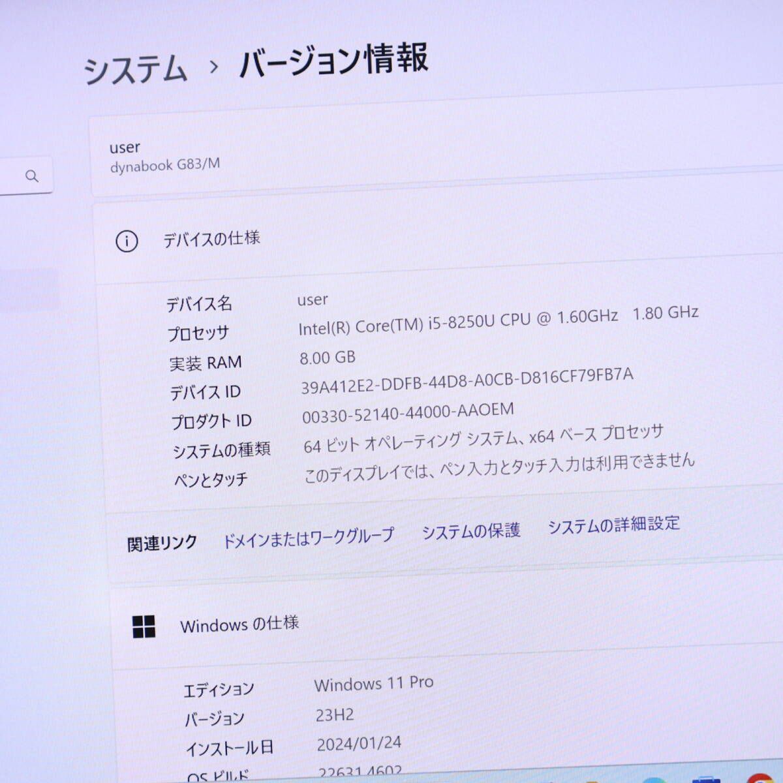Click the プロセッサ label
Viewport: 783px width, 783px height.
[198, 333]
